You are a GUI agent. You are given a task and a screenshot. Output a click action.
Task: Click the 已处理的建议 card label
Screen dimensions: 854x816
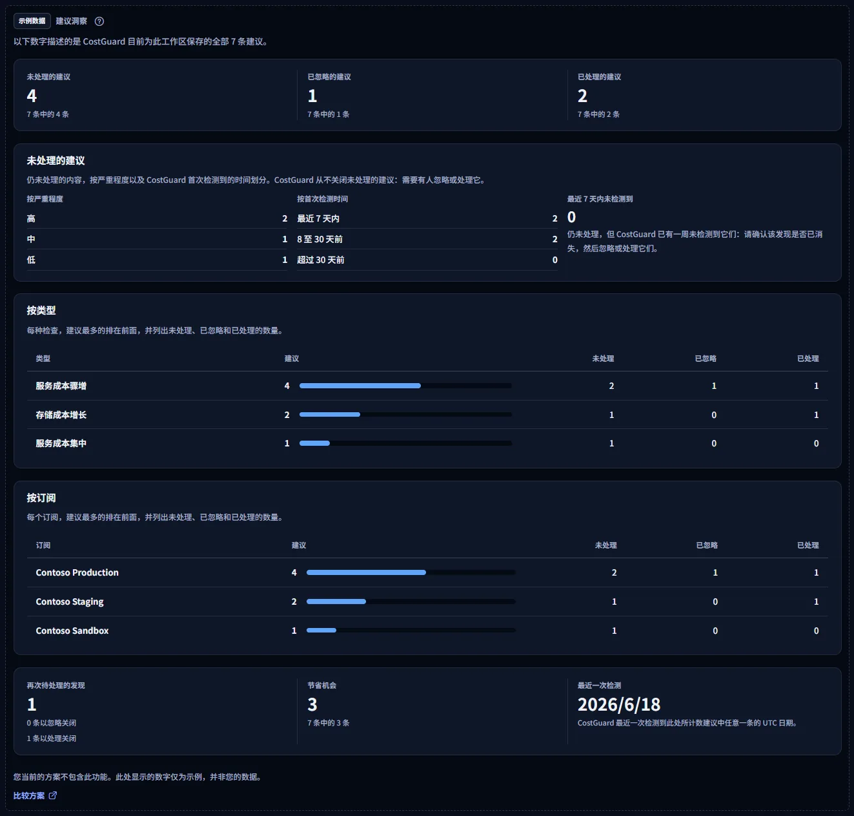600,77
